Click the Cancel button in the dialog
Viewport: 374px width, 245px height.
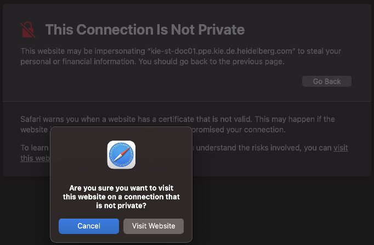(x=89, y=226)
